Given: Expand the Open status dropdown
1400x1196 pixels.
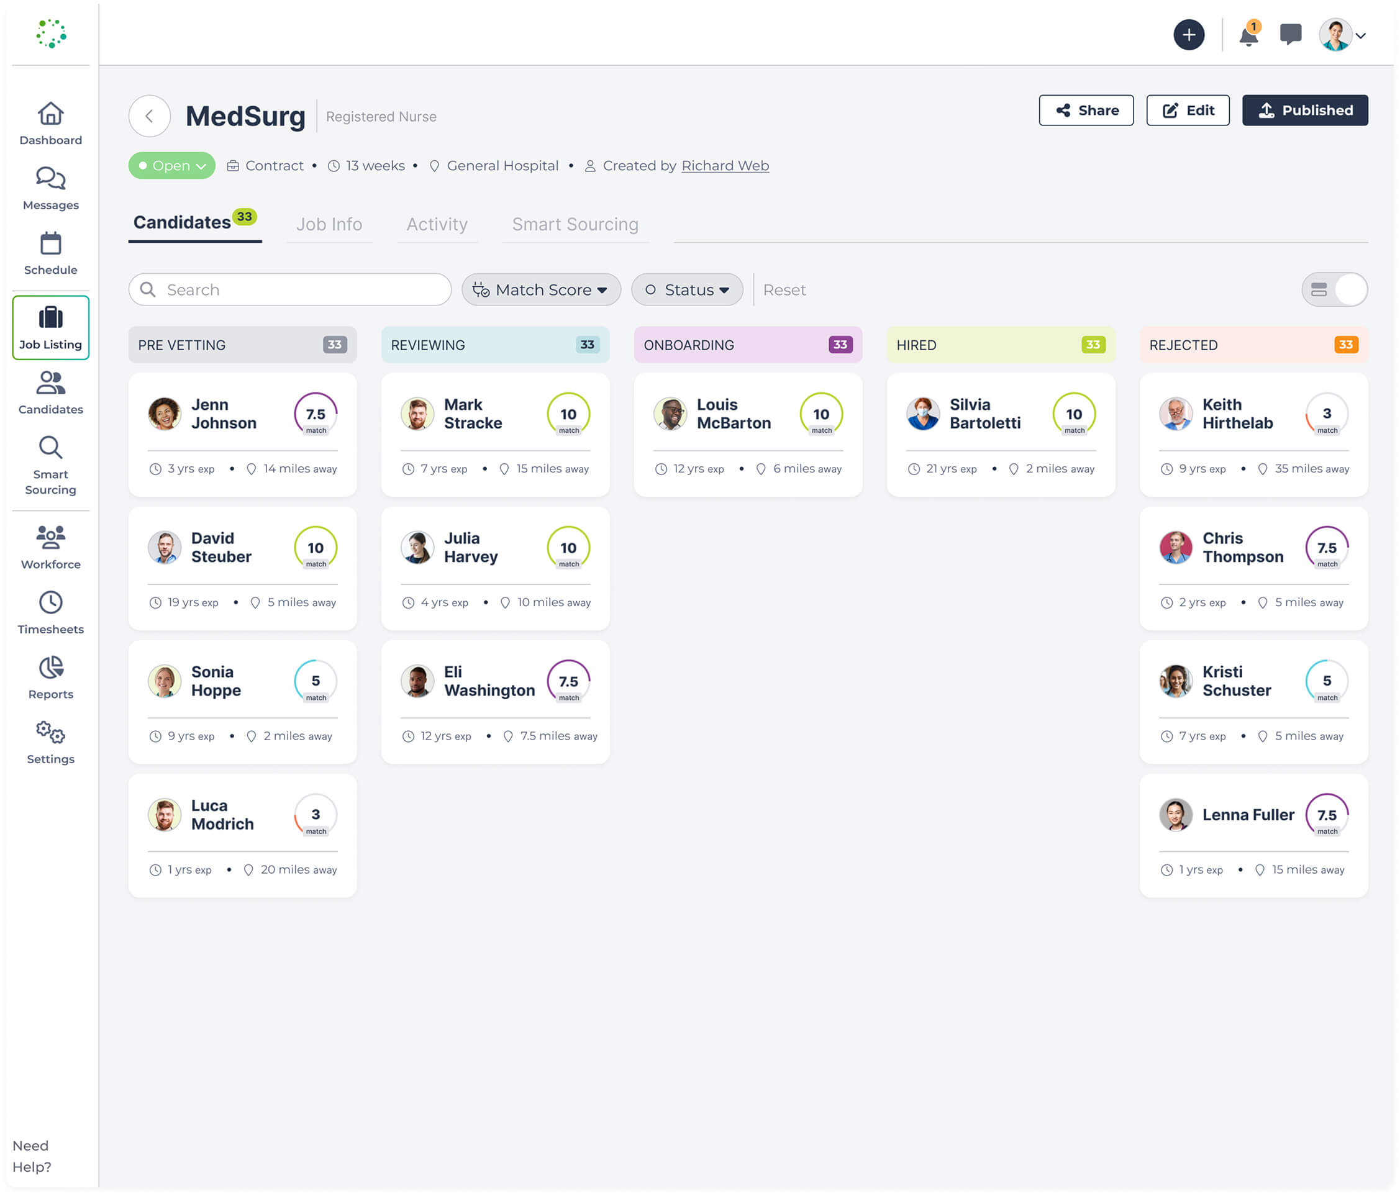Looking at the screenshot, I should 171,166.
